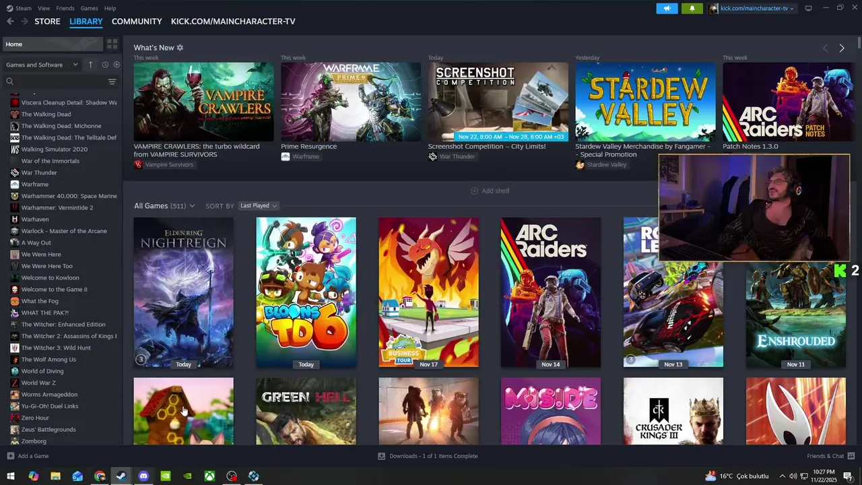Switch to Big Picture mode icon

[x=809, y=8]
